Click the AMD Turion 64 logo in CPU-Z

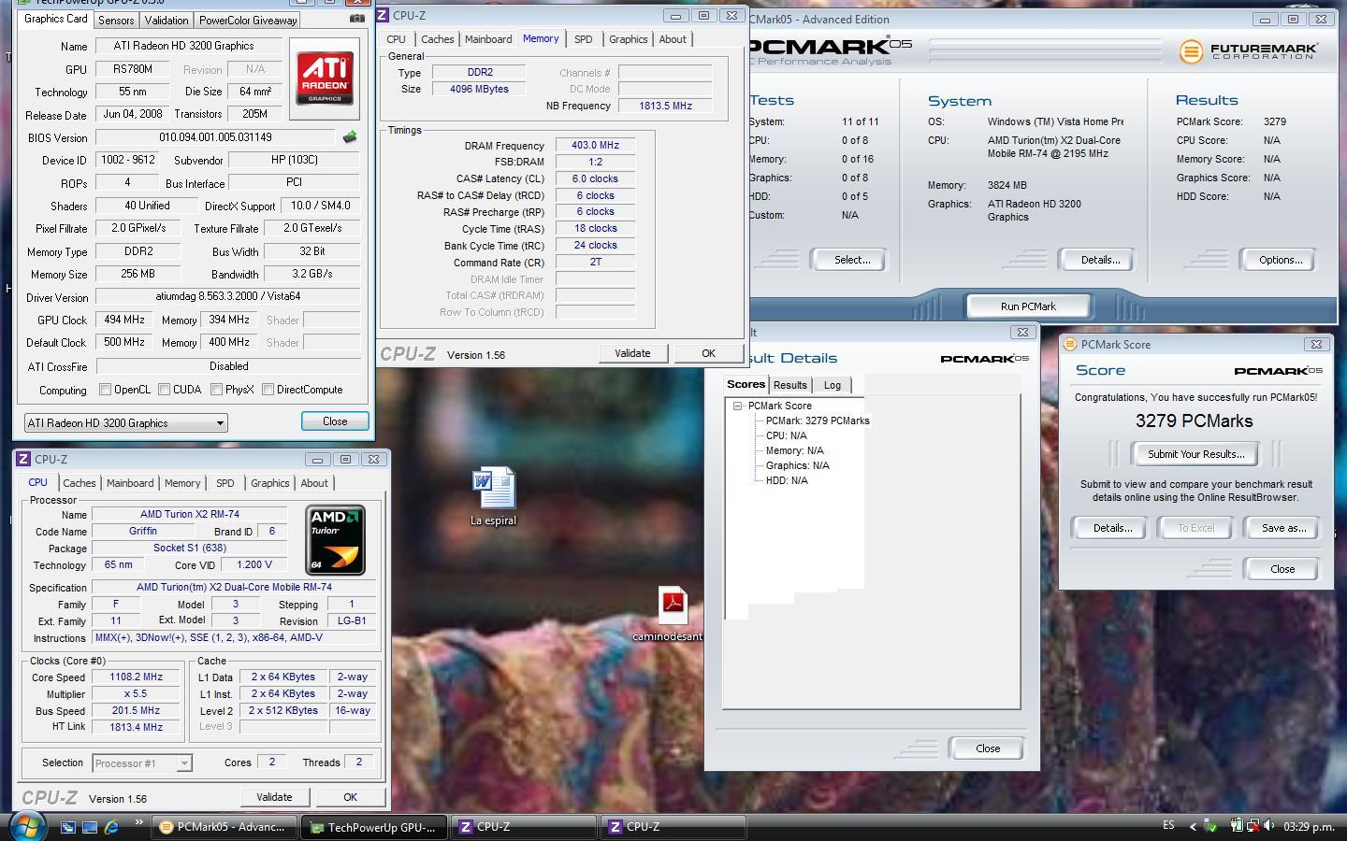pos(335,540)
